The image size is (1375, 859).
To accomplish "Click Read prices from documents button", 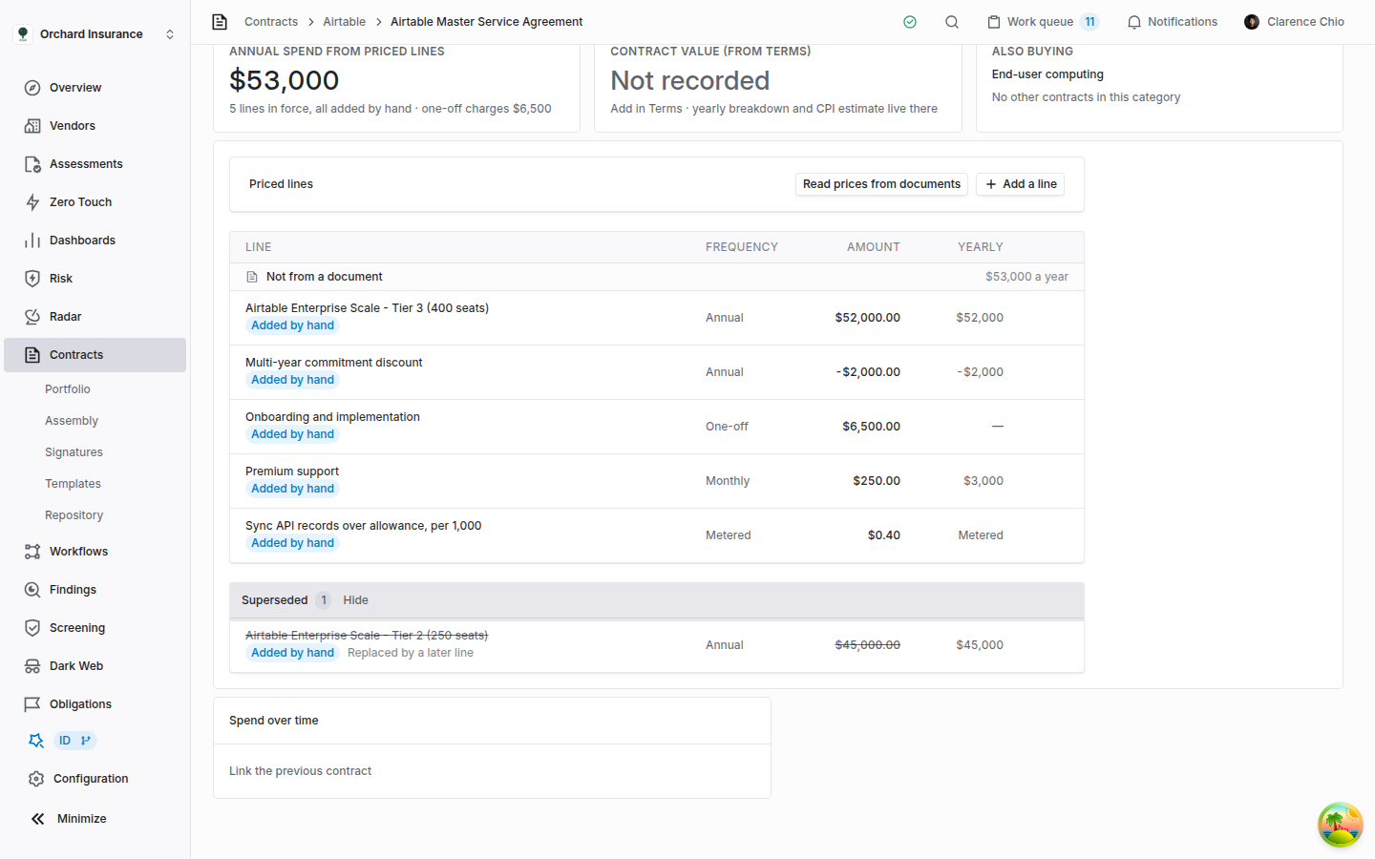I will 881,184.
